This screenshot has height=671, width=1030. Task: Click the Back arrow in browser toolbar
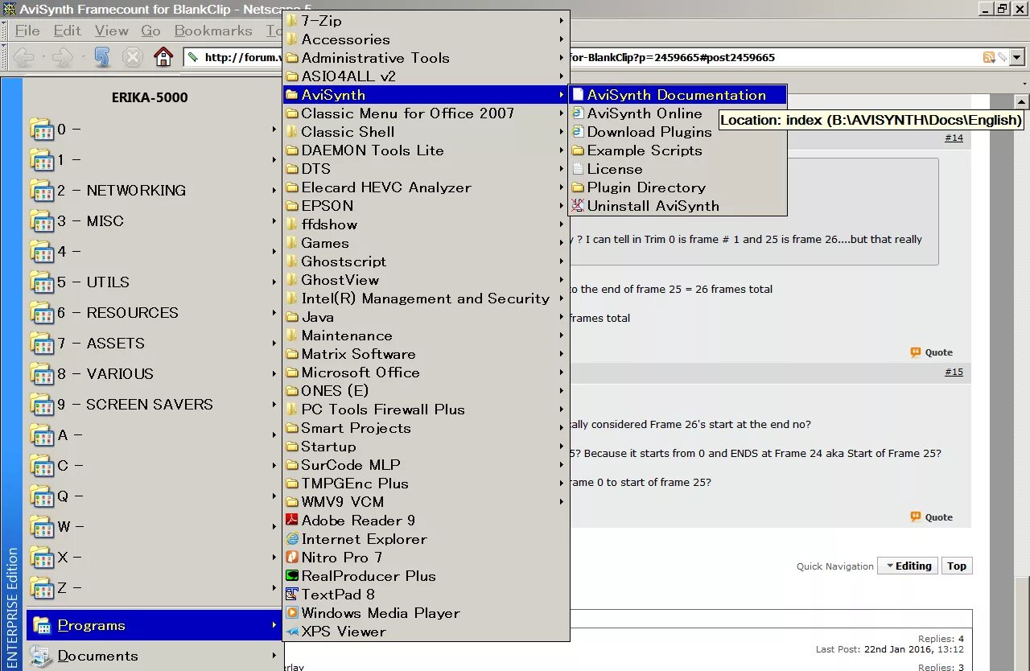[24, 57]
